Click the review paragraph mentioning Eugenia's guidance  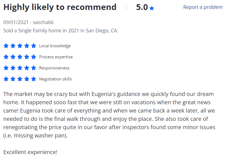coord(109,115)
